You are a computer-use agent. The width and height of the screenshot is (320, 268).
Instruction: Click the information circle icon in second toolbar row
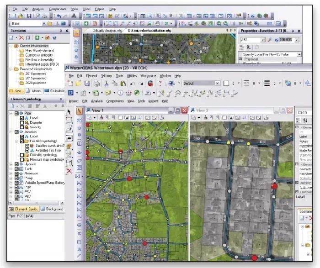click(120, 93)
